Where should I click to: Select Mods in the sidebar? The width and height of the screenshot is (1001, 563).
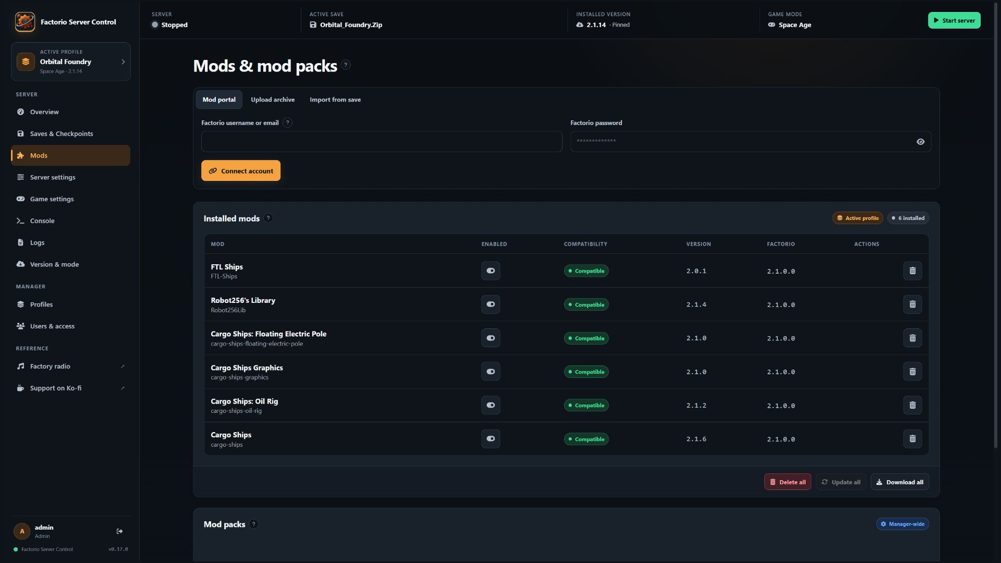pos(71,155)
